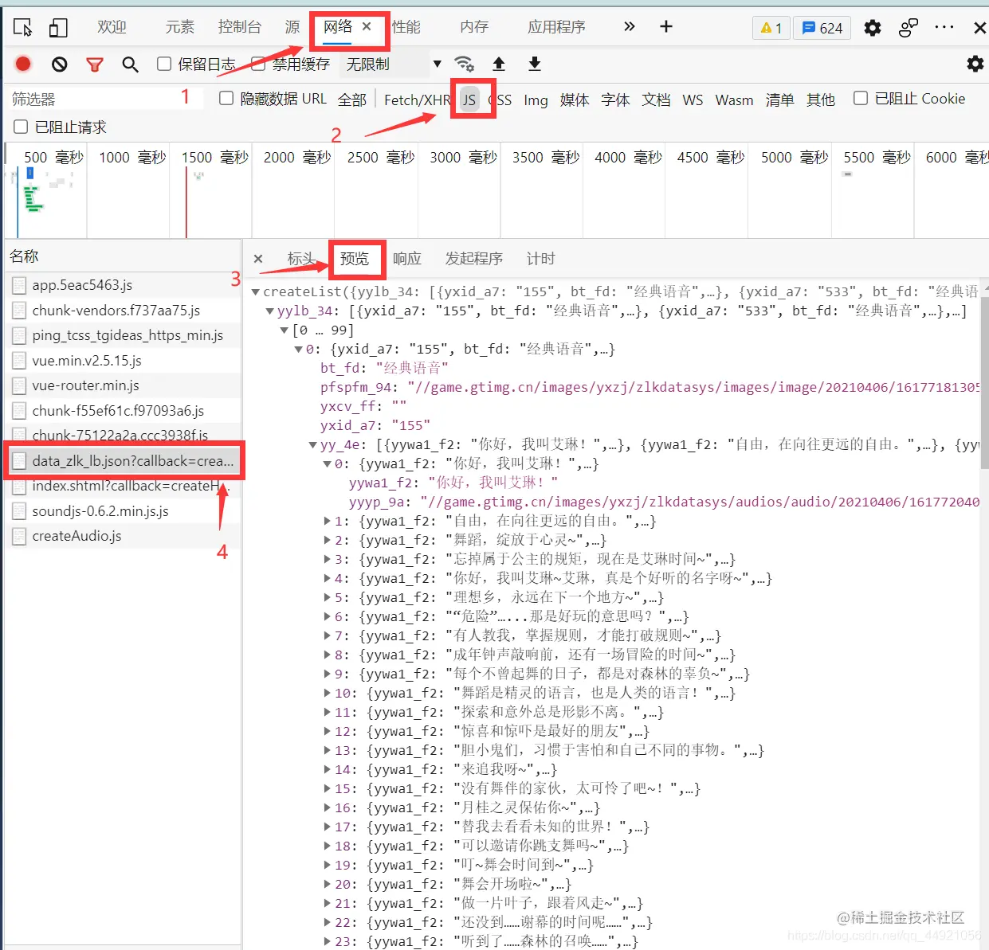Expand entry 20: 舞会开场啦
The width and height of the screenshot is (989, 950).
tap(328, 885)
